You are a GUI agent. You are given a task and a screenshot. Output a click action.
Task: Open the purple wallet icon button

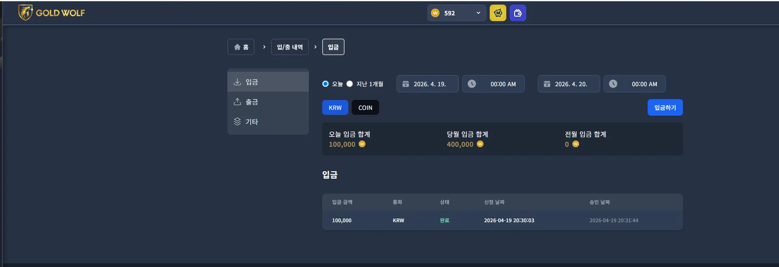click(518, 13)
